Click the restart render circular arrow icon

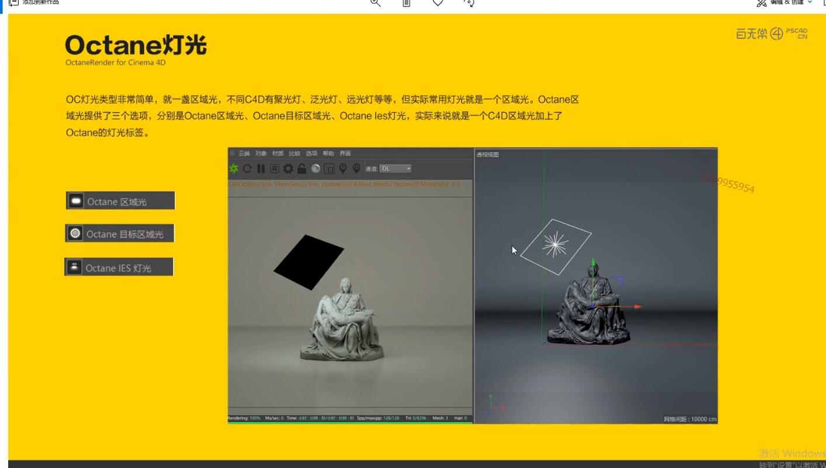pyautogui.click(x=247, y=169)
